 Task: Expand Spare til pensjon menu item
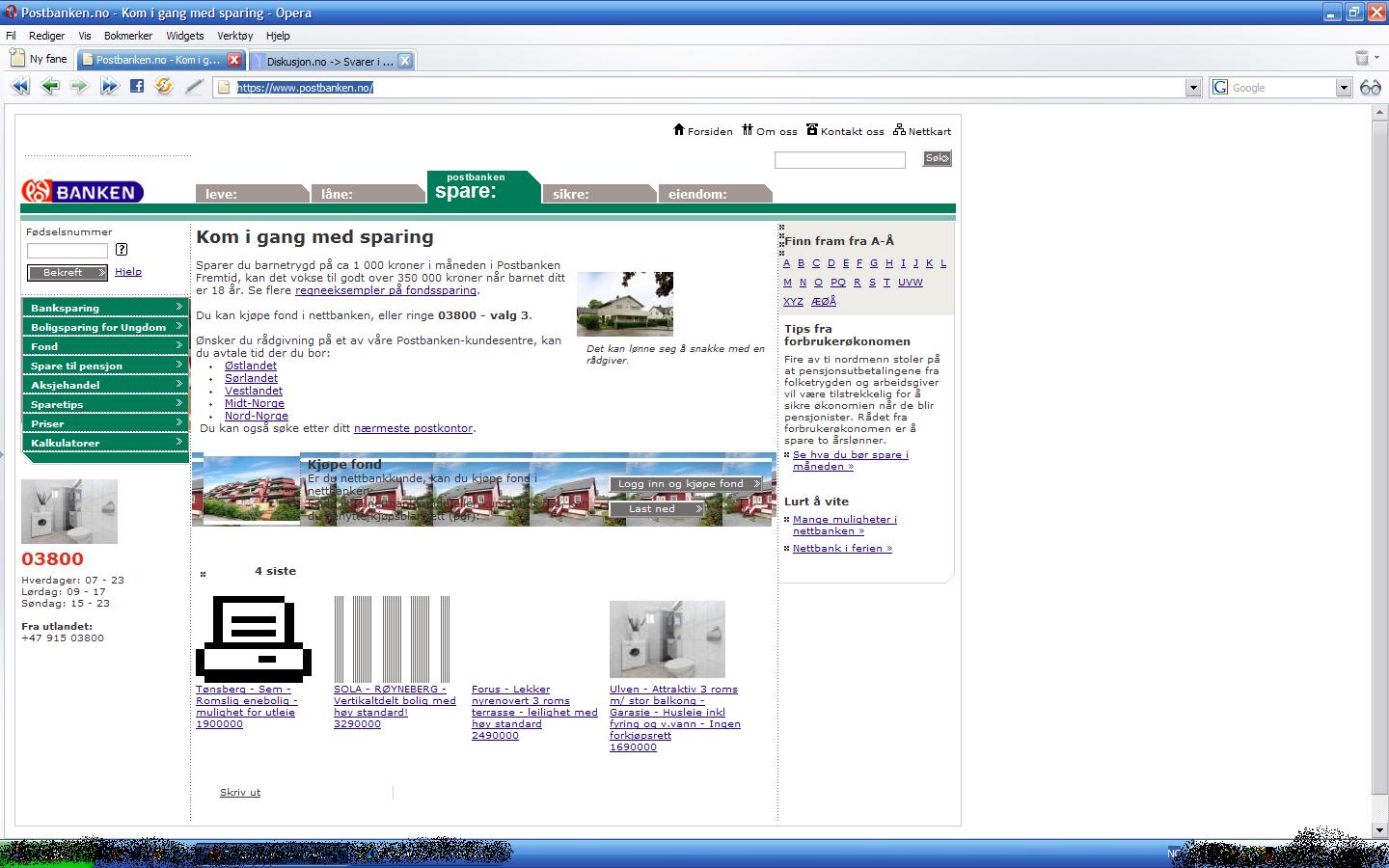[105, 366]
